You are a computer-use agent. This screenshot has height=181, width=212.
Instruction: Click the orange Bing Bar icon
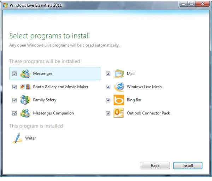(119, 100)
